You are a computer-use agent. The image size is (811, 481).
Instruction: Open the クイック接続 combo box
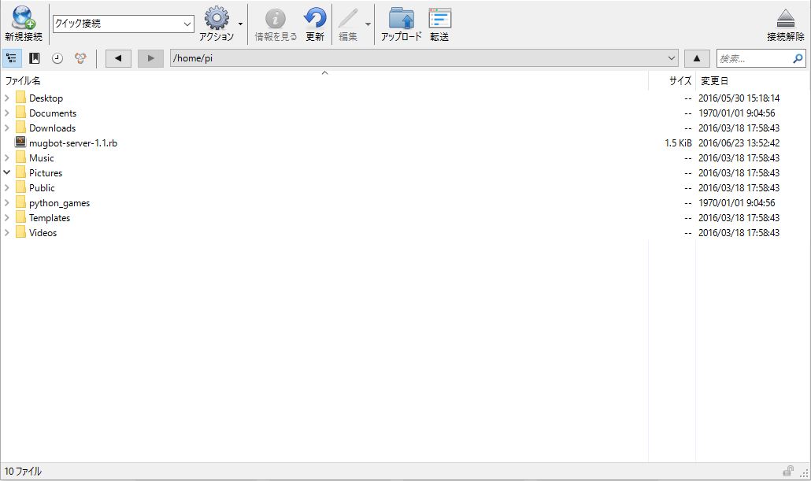[x=123, y=24]
